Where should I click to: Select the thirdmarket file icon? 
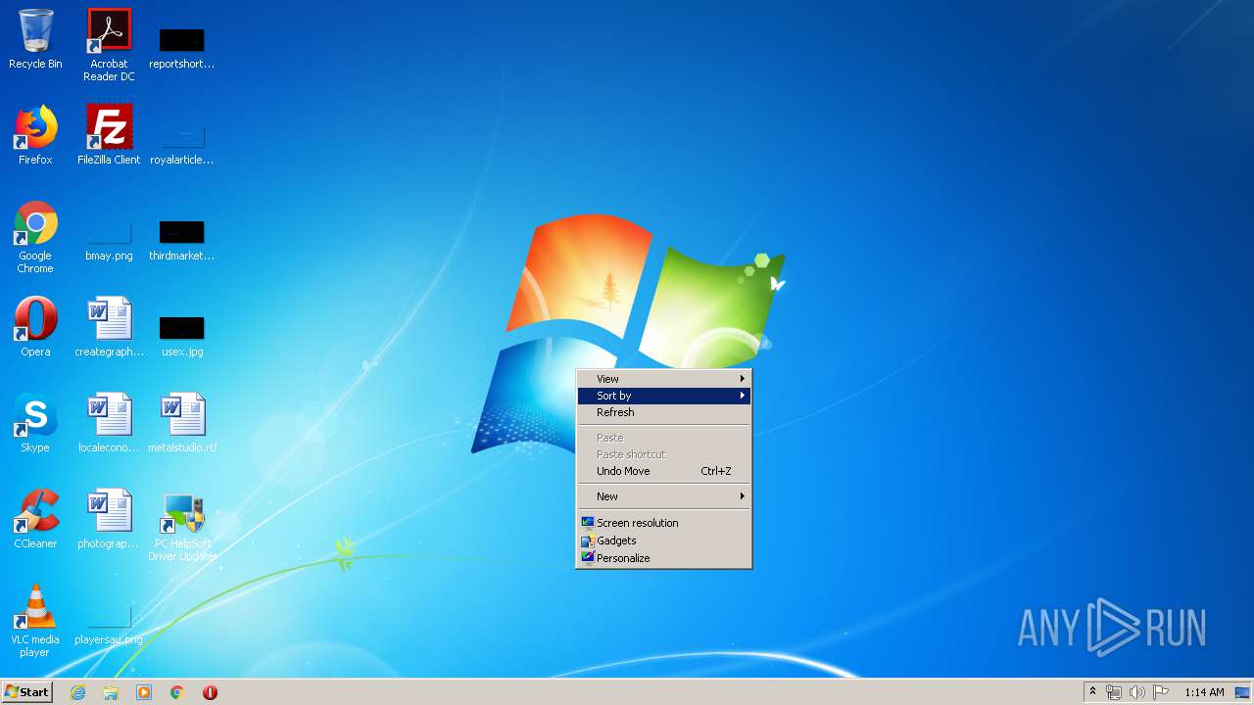click(x=181, y=241)
